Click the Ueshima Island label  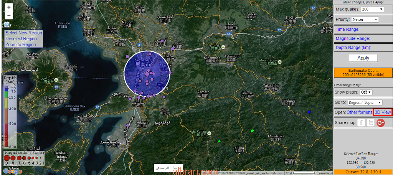coord(61,156)
